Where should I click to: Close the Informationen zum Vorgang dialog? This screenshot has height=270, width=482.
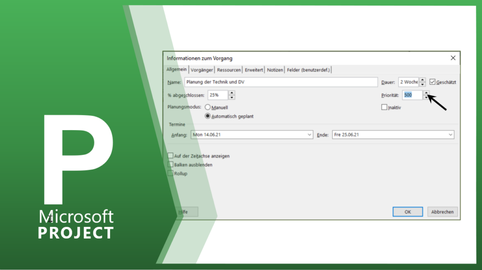pos(453,58)
